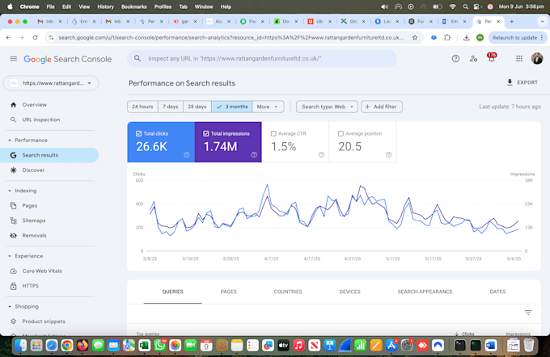550x357 pixels.
Task: Click the Inspect any URL search field
Action: (262, 58)
